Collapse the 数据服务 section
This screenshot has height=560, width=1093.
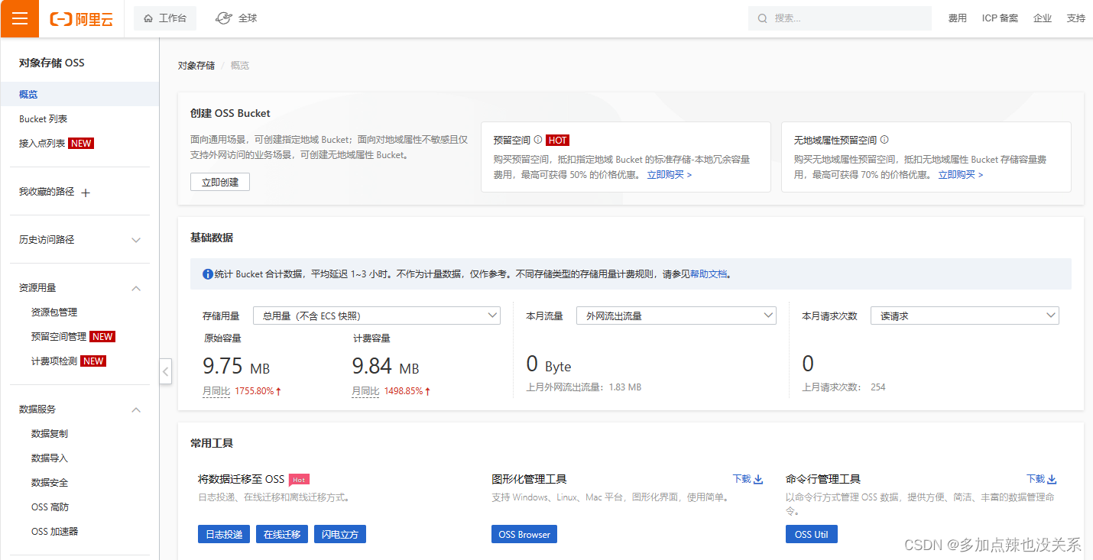point(136,409)
